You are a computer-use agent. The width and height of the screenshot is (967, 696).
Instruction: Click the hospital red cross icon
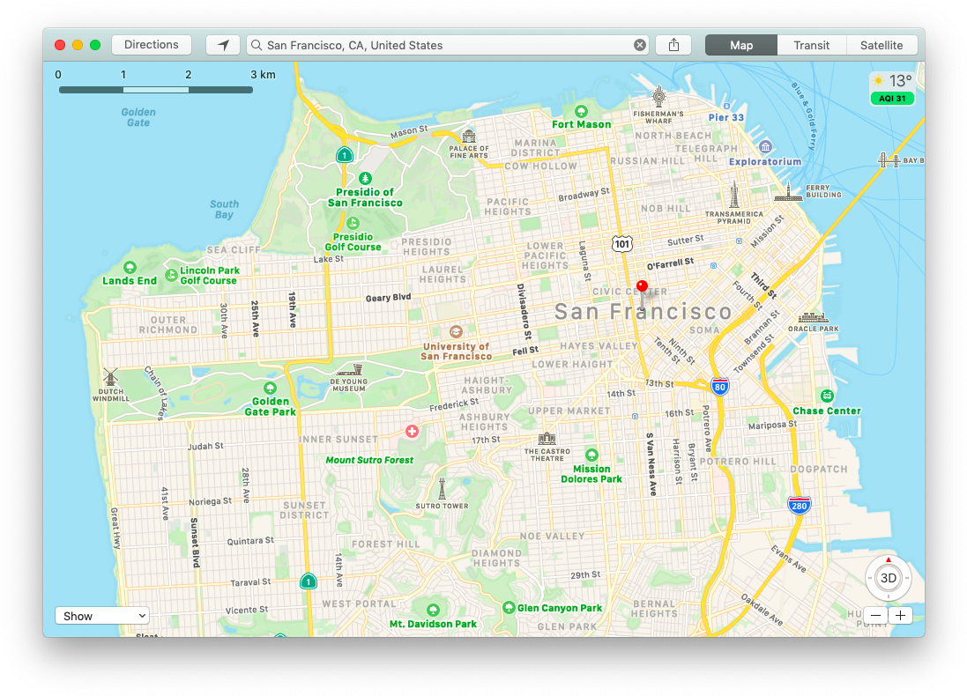click(412, 432)
